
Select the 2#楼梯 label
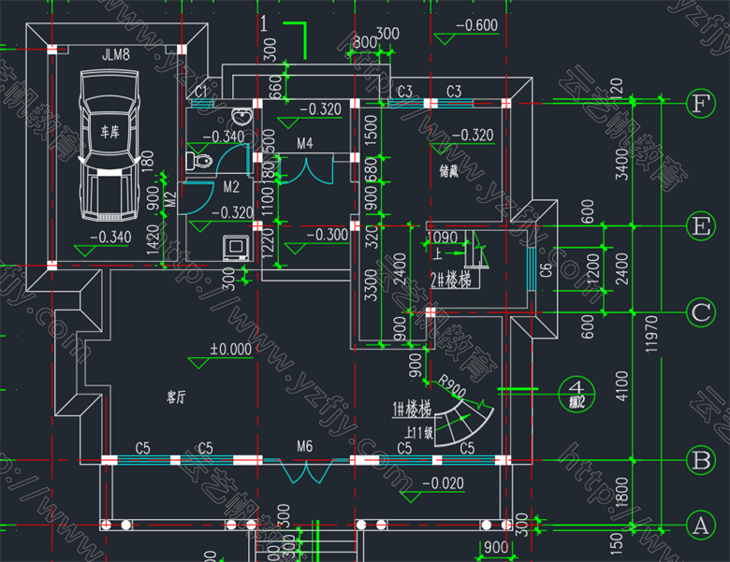point(451,280)
